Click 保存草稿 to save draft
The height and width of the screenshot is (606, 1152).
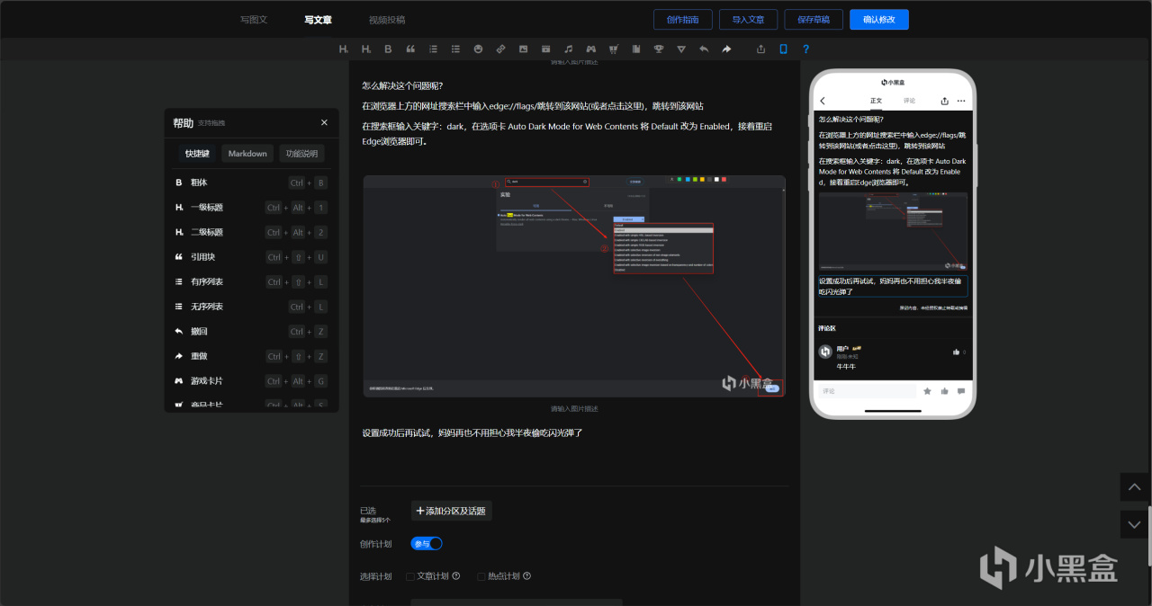point(814,19)
